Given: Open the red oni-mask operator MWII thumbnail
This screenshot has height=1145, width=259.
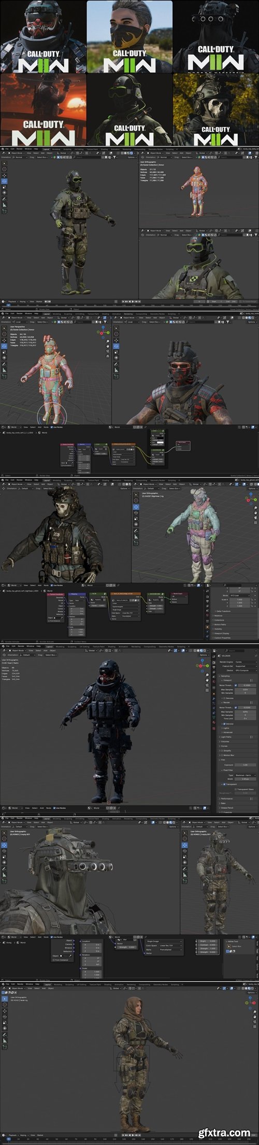Looking at the screenshot, I should click(43, 36).
